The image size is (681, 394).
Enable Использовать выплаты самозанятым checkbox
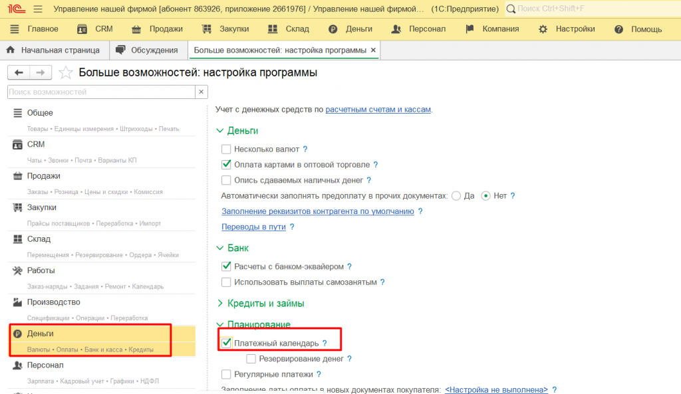[226, 282]
